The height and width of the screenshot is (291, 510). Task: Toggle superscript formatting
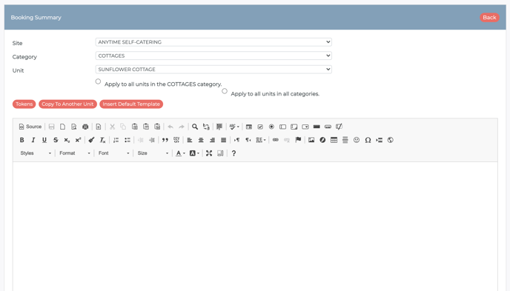(x=78, y=140)
